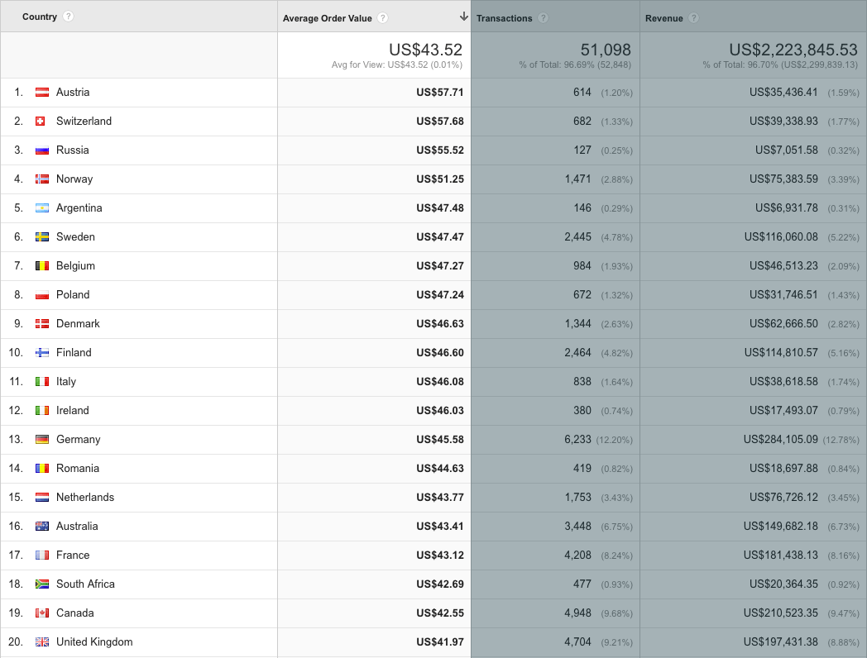Click the help icon next to Country
Image resolution: width=867 pixels, height=658 pixels.
(68, 17)
